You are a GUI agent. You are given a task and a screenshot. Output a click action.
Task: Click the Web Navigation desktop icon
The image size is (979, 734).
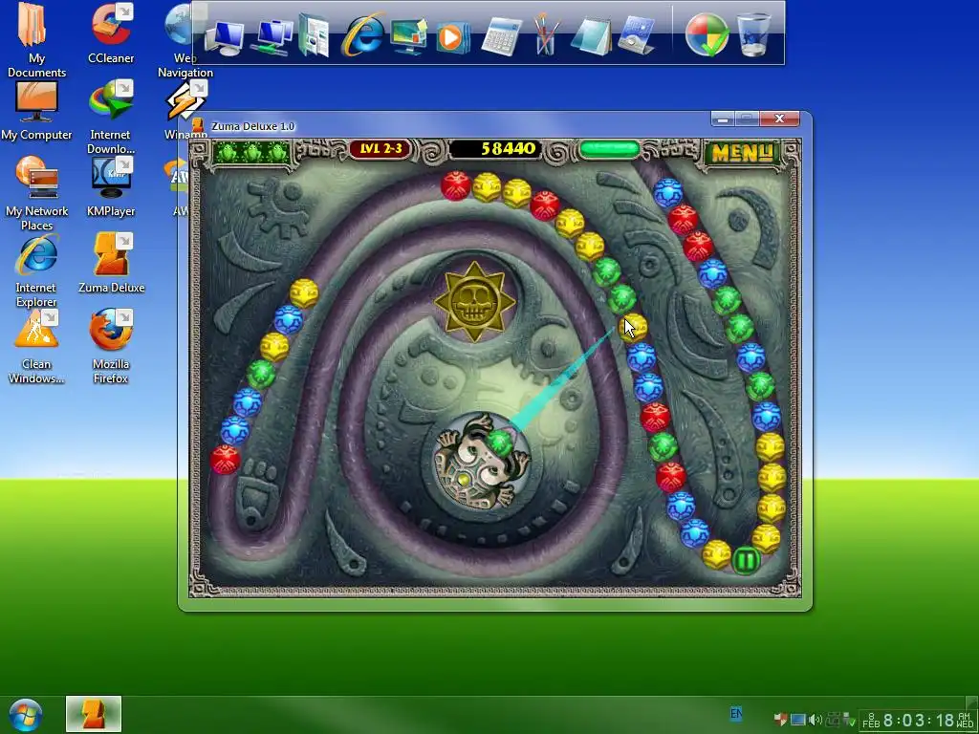tap(185, 41)
